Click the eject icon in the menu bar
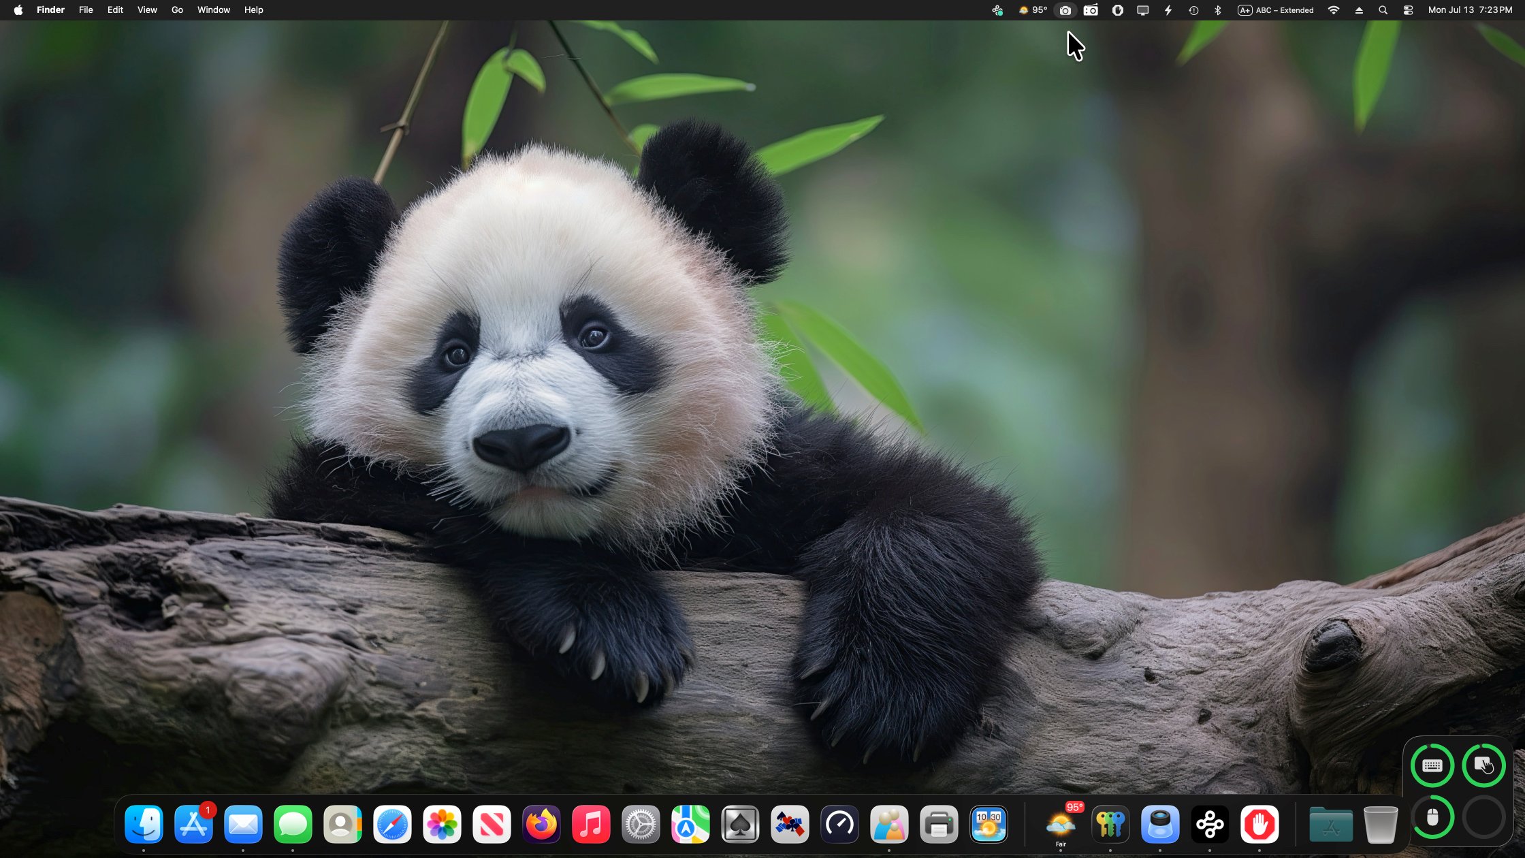Screen dimensions: 1525x858 click(1359, 10)
